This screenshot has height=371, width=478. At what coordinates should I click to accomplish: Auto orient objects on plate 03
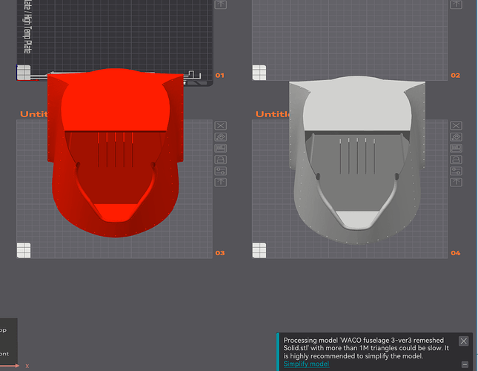point(221,137)
